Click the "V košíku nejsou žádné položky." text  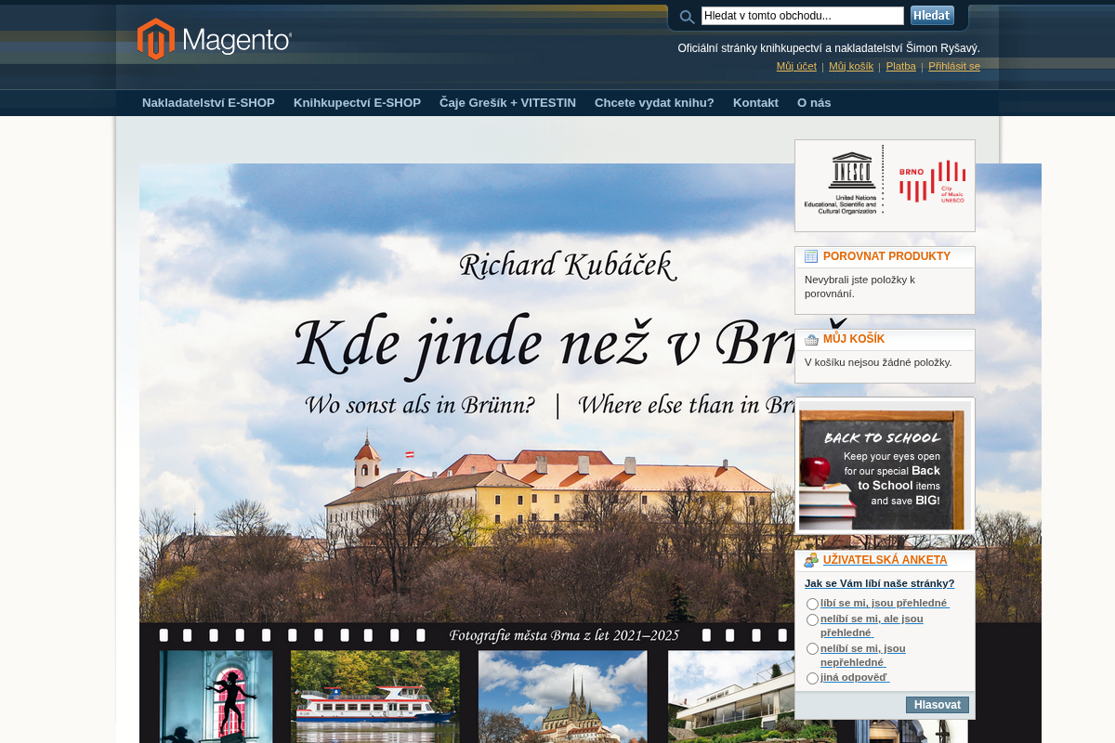point(878,362)
